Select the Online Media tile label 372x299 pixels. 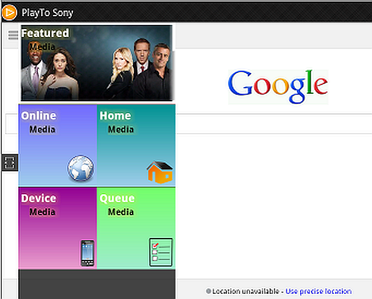coord(39,122)
